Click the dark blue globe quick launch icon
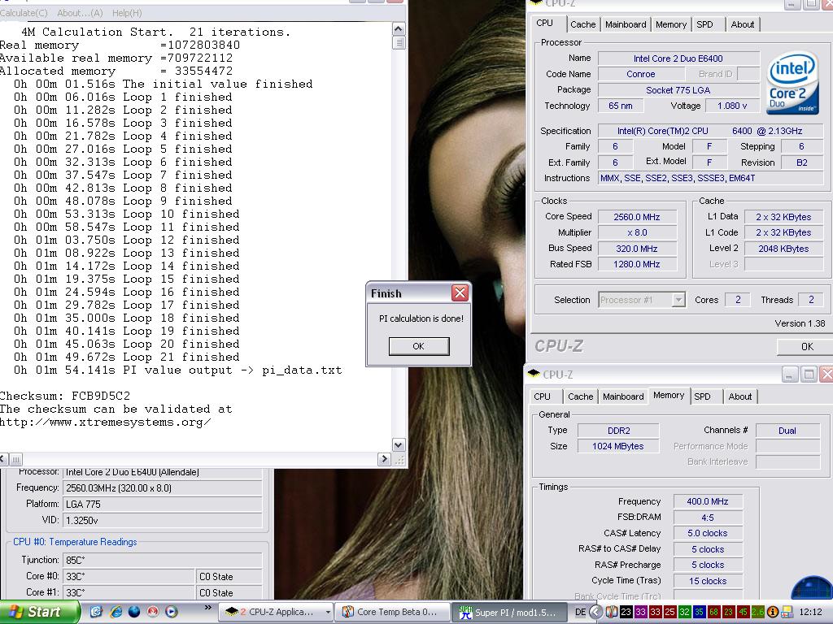 pos(134,612)
